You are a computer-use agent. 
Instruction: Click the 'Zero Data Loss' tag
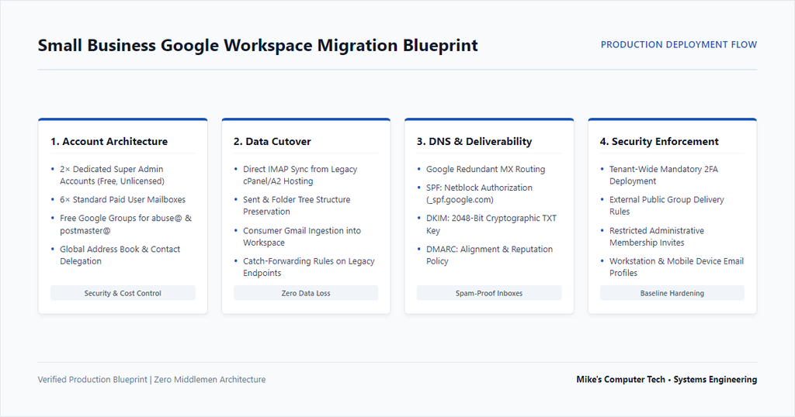(306, 293)
